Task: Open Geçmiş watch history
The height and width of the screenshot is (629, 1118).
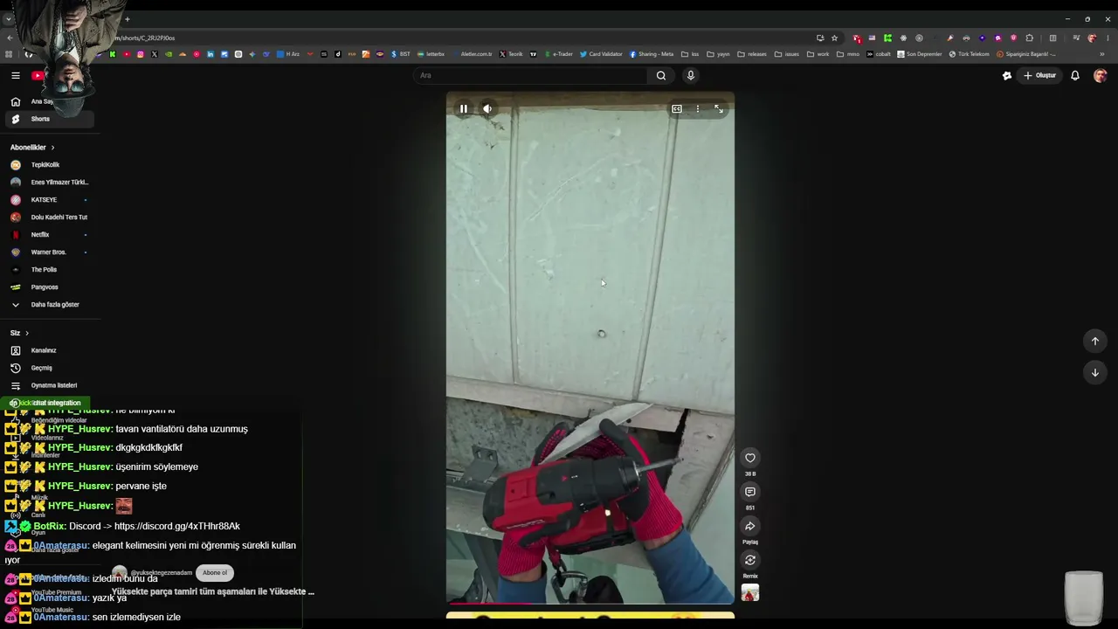Action: pos(48,368)
